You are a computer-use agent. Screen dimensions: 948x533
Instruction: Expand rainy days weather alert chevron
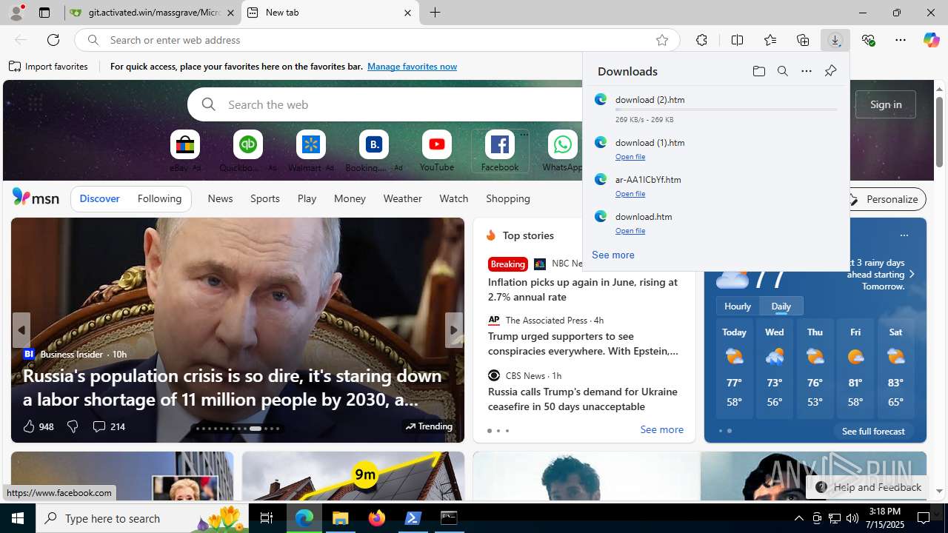pos(912,275)
